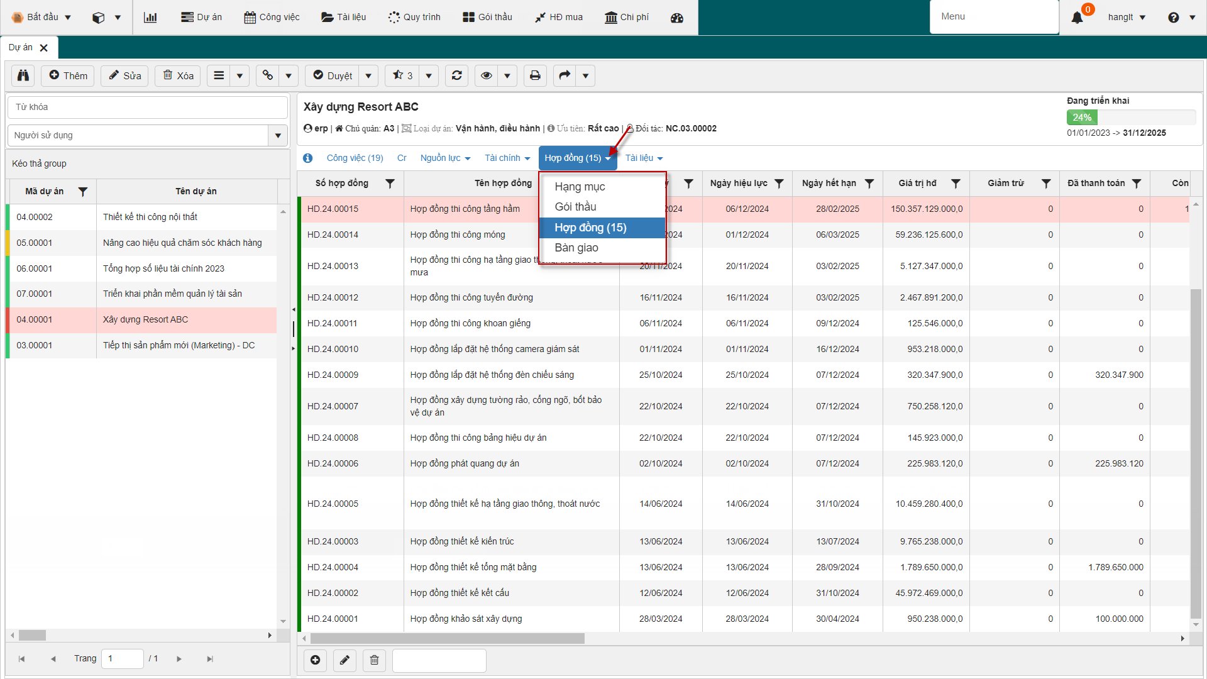1207x679 pixels.
Task: Focus the Từ khóa search field
Action: (148, 107)
